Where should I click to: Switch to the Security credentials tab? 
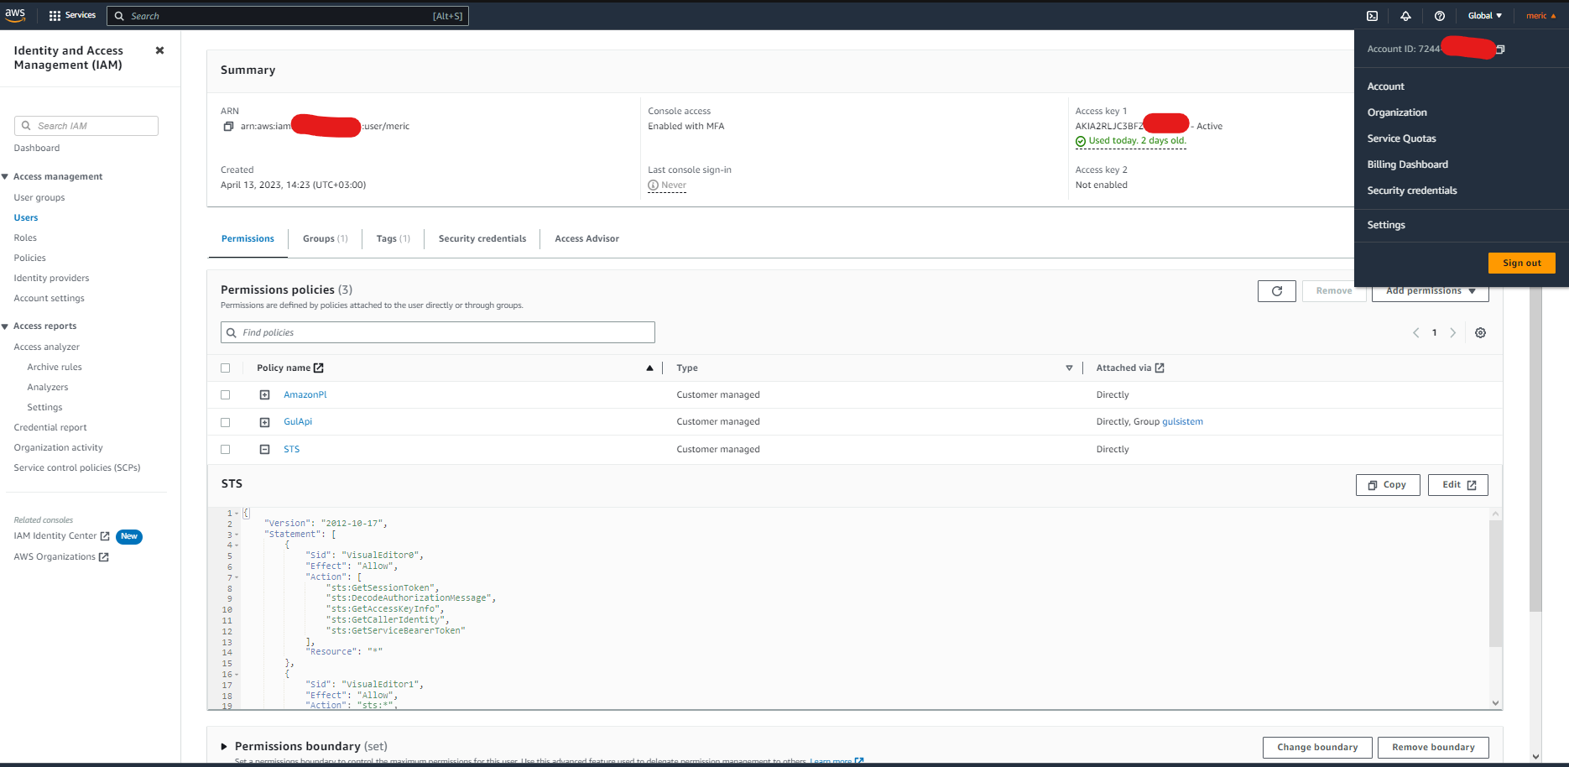pos(482,238)
